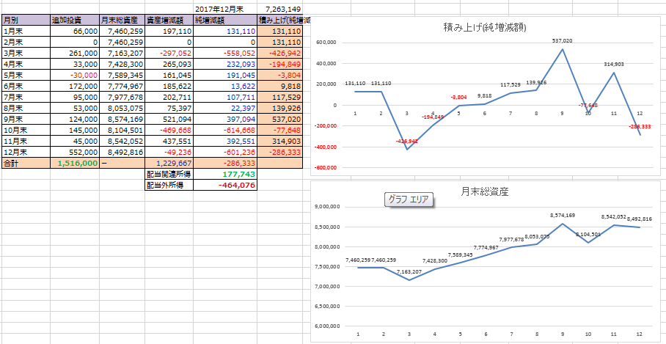Select the 純増減額 header cell

(225, 20)
